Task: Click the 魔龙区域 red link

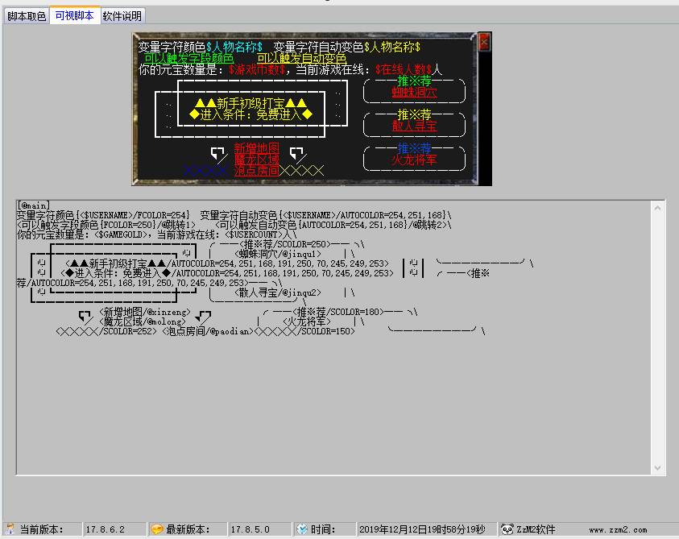Action: coord(256,160)
